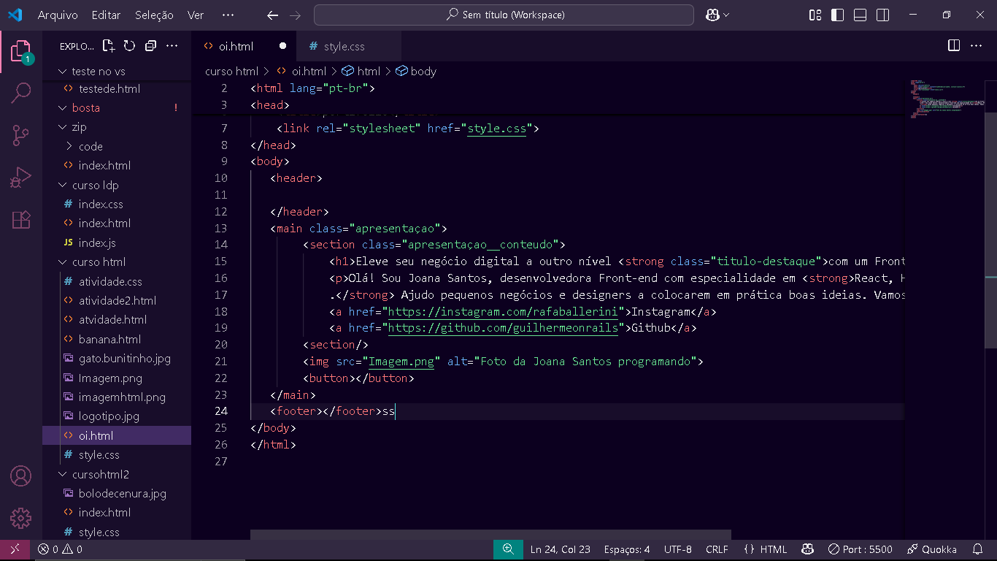Click the 'Sem título (Workspace)' command center search
Image resolution: width=997 pixels, height=561 pixels.
[x=504, y=15]
